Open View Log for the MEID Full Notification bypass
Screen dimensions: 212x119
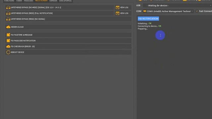(x=123, y=13)
